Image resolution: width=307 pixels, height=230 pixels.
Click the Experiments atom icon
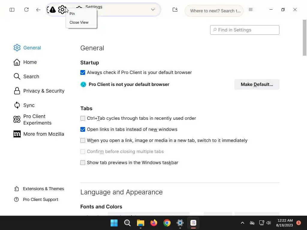coord(17,119)
